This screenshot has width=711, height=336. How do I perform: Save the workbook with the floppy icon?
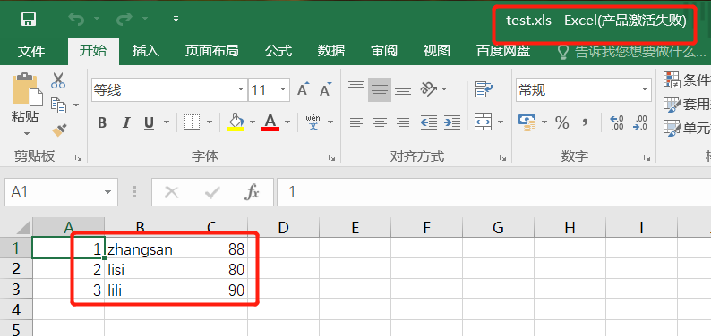[x=29, y=19]
